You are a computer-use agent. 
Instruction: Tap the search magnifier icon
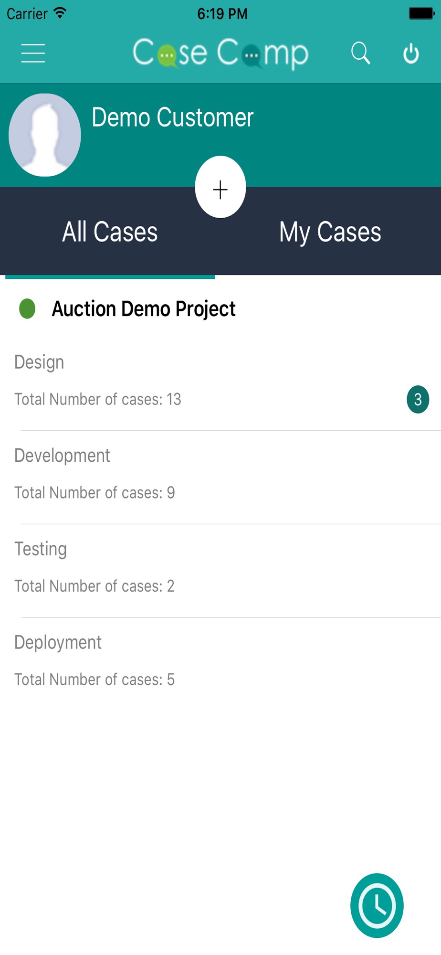coord(361,53)
